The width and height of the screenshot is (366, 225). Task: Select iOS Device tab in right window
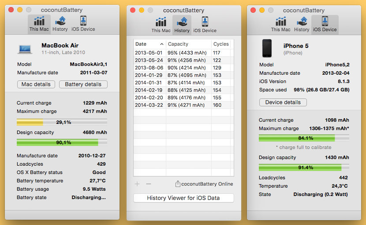coord(325,24)
